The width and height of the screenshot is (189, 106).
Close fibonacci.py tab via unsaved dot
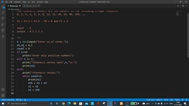[20, 6]
